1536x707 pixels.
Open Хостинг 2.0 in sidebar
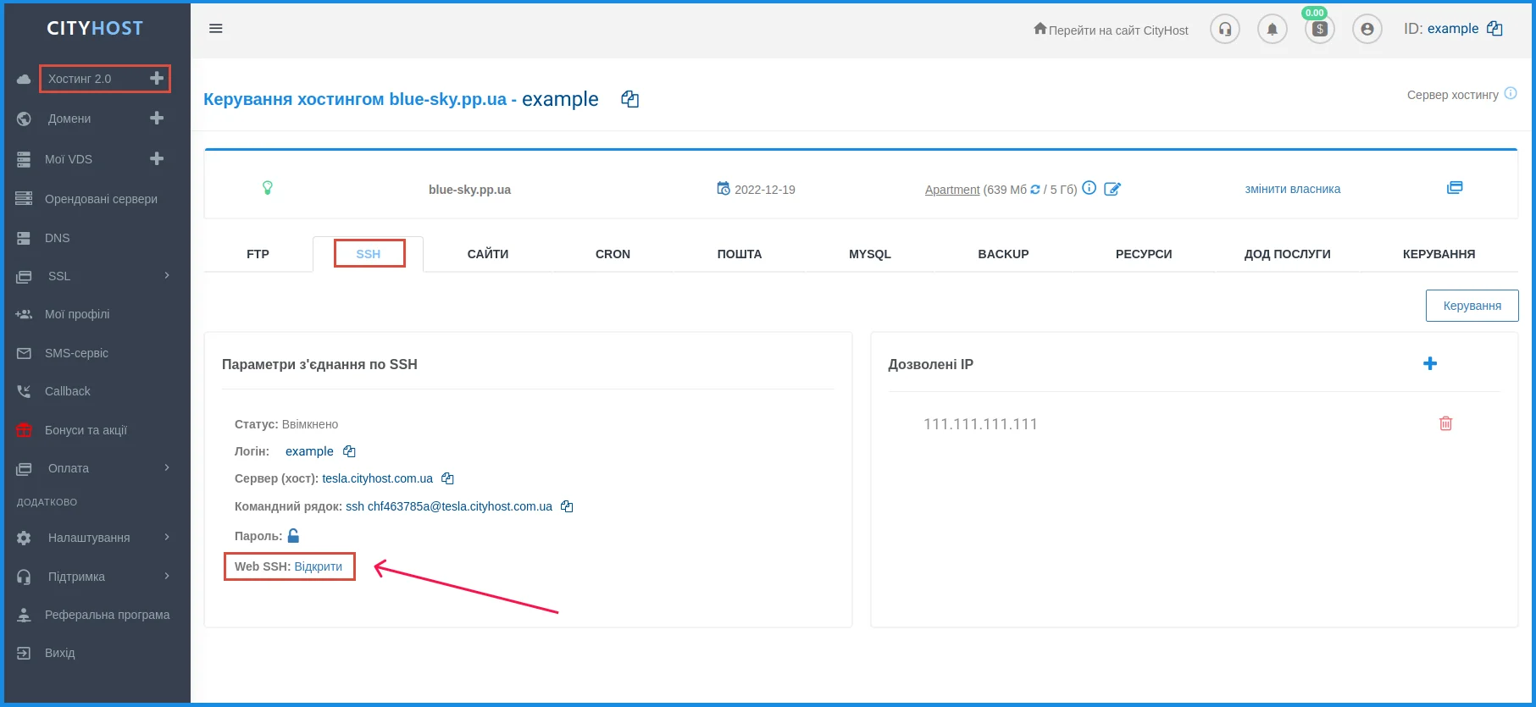click(x=80, y=79)
